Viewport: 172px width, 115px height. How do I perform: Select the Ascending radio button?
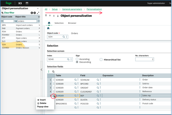77,59
